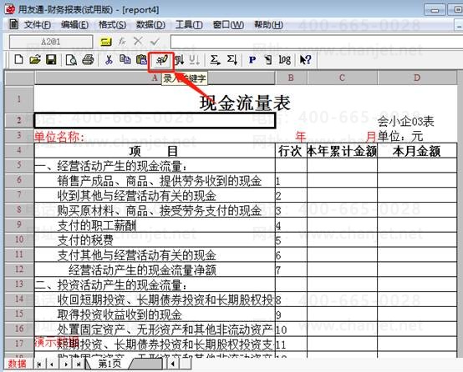Click the Paste clipboard icon
This screenshot has width=463, height=372.
tap(141, 60)
